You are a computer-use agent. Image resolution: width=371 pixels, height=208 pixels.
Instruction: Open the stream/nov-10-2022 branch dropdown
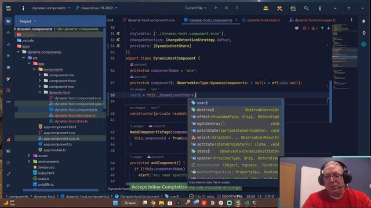coord(97,8)
